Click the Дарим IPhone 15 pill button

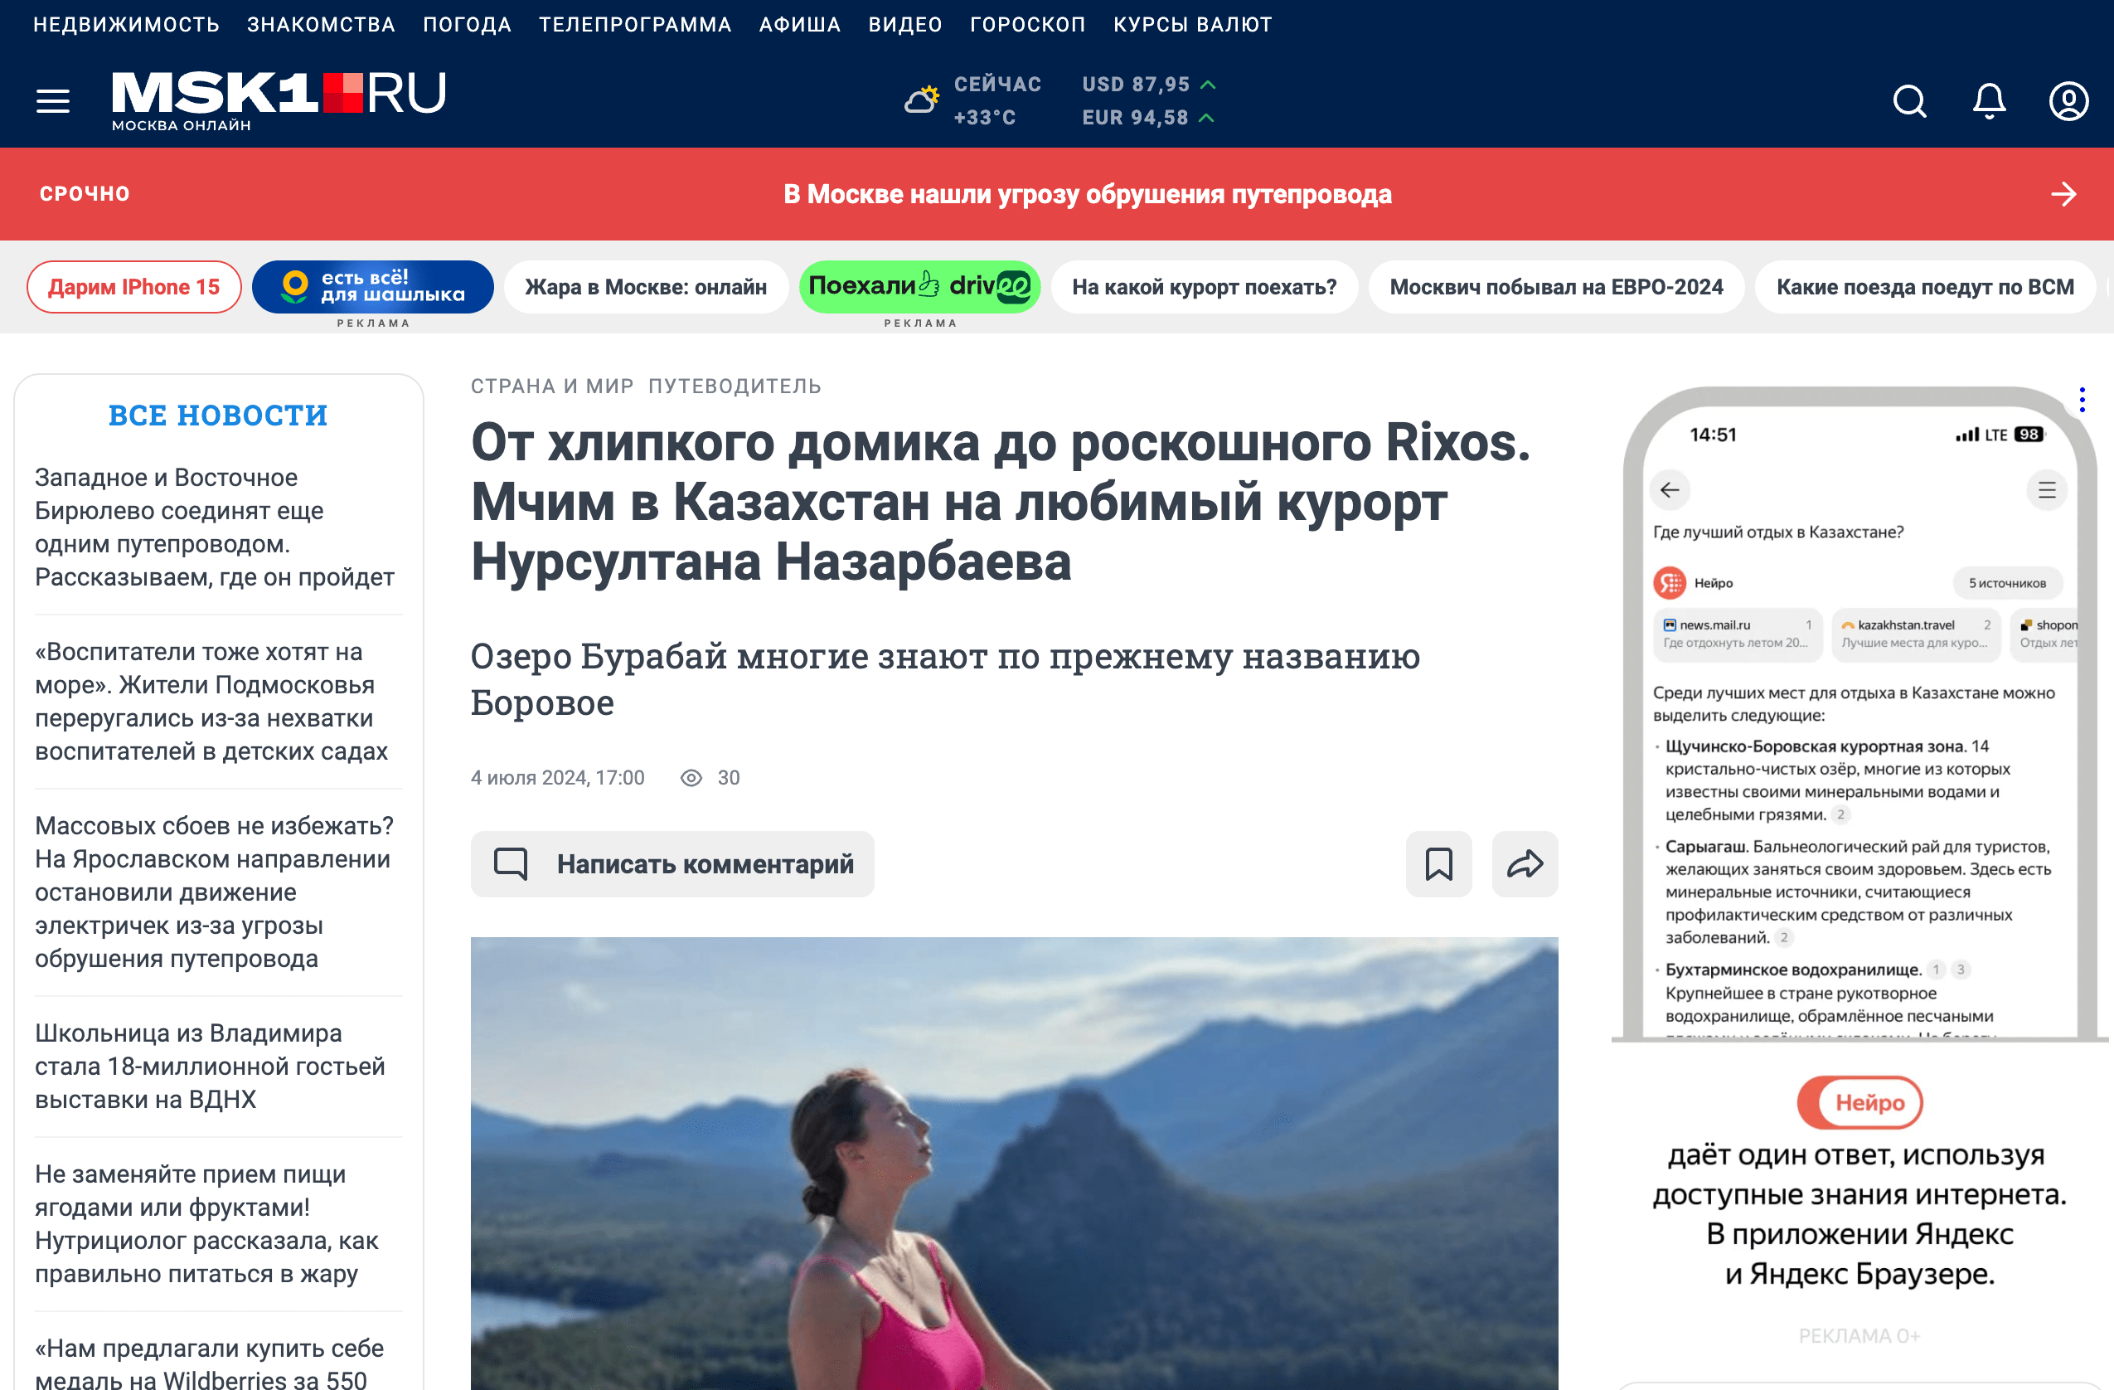pos(134,286)
